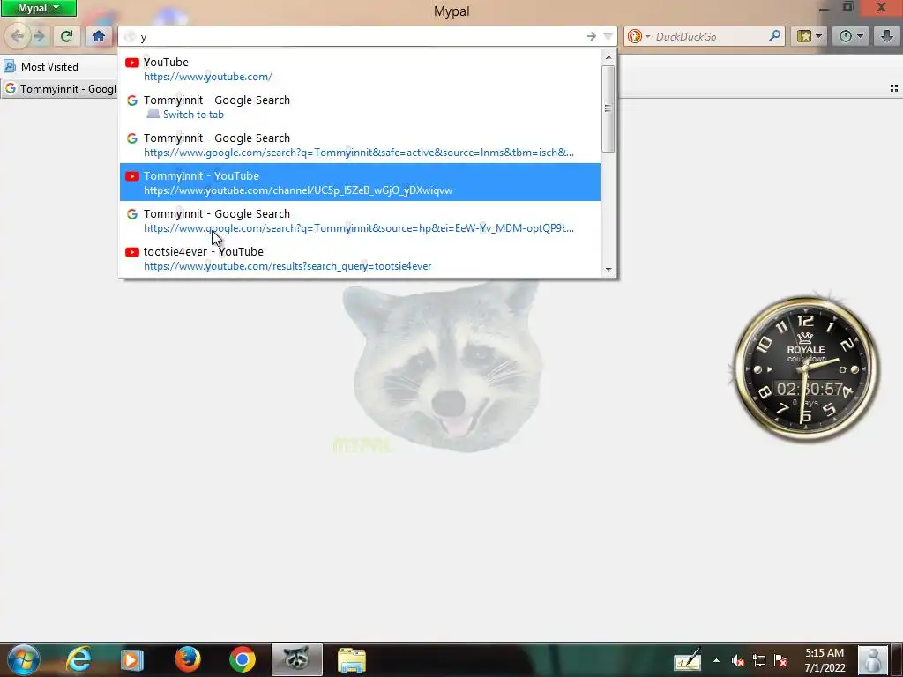Open Tommyinnit Google image search suggestion
This screenshot has width=903, height=677.
[x=360, y=145]
